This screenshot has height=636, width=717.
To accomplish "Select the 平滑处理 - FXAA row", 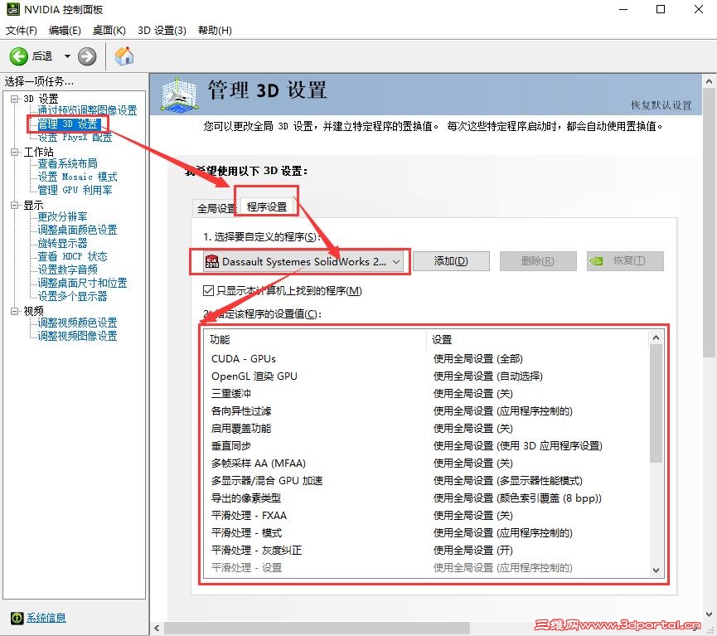I will pyautogui.click(x=426, y=515).
